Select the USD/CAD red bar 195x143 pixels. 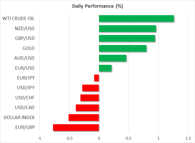[87, 108]
